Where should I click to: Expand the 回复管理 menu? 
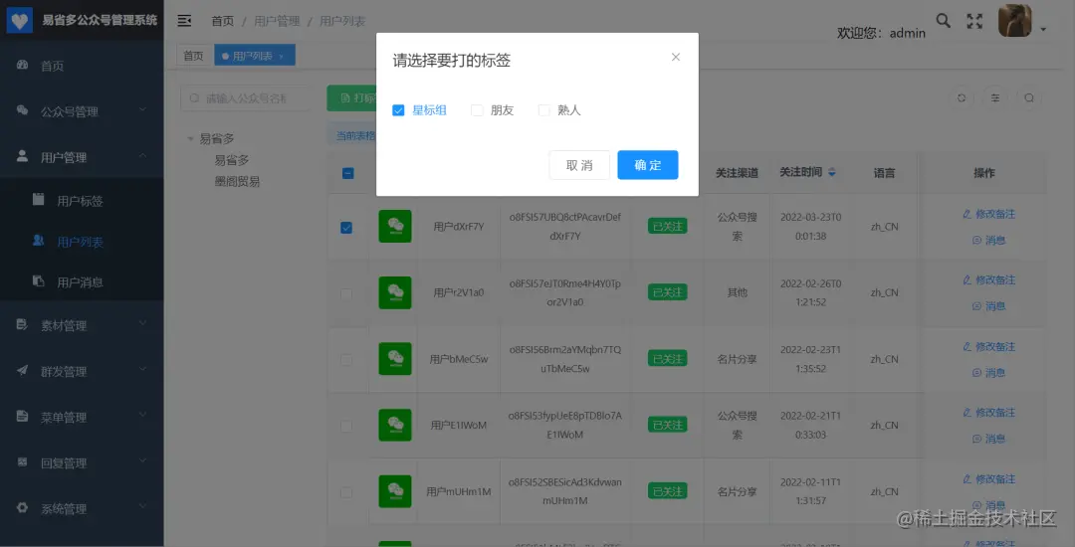tap(82, 462)
